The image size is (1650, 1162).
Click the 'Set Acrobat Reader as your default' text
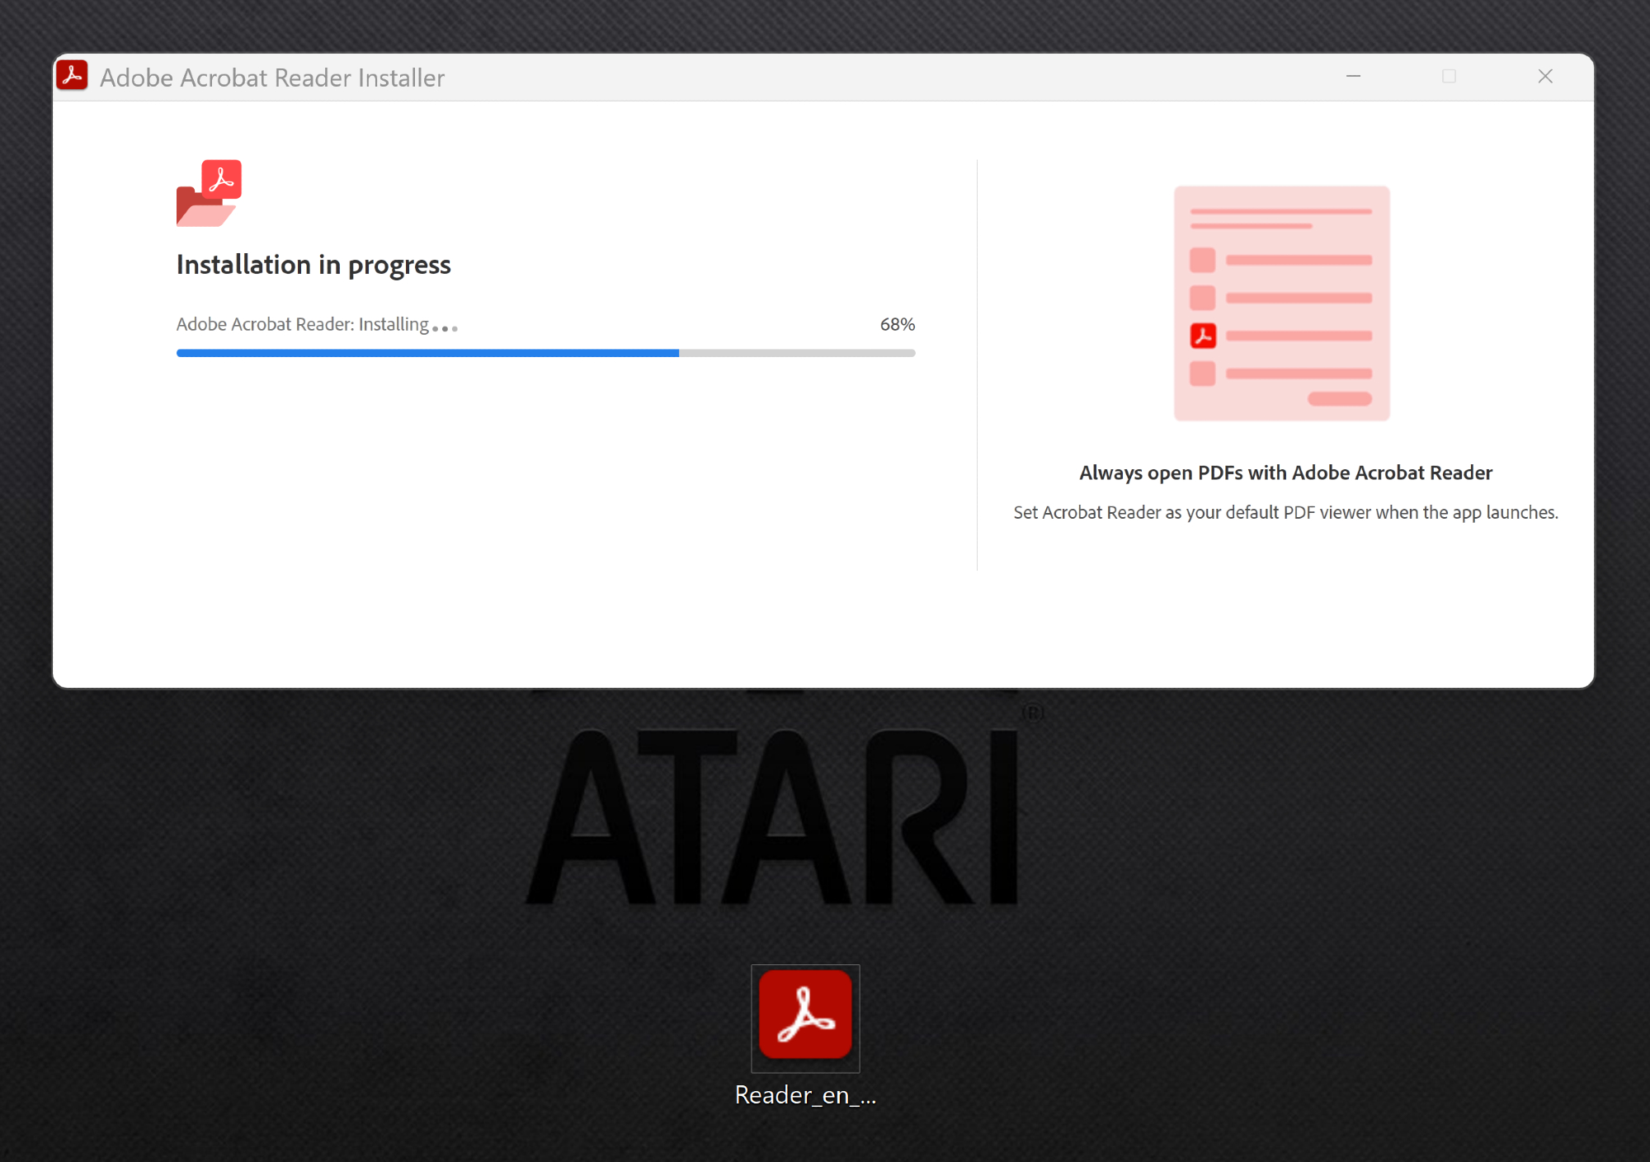[1285, 513]
